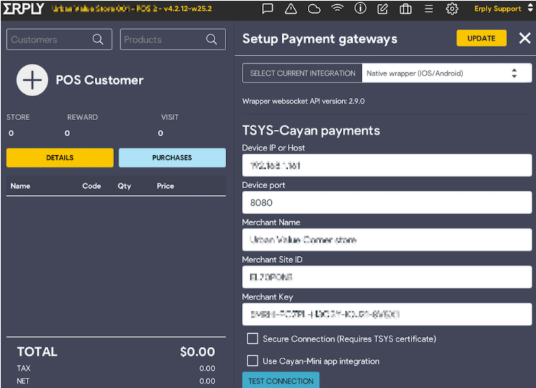Open the current integration dropdown

pos(447,73)
